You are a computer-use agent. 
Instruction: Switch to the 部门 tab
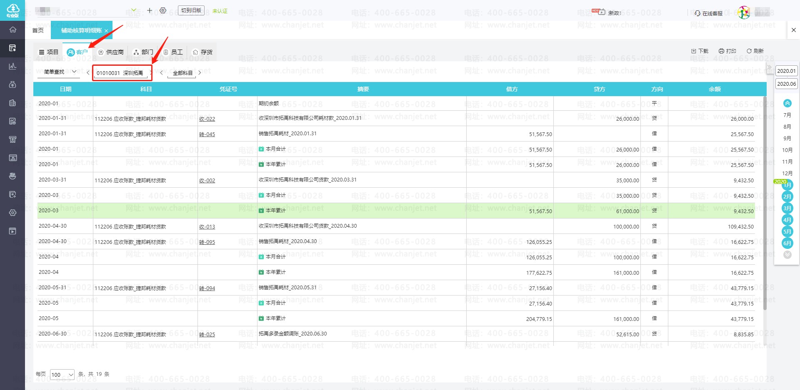143,52
